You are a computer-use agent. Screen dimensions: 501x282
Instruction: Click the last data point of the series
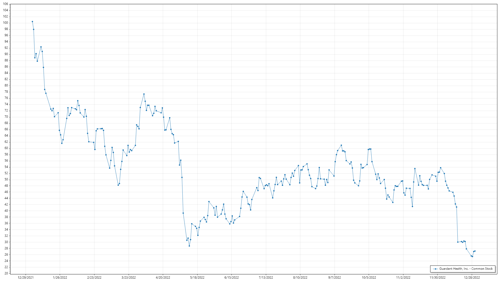[475, 251]
